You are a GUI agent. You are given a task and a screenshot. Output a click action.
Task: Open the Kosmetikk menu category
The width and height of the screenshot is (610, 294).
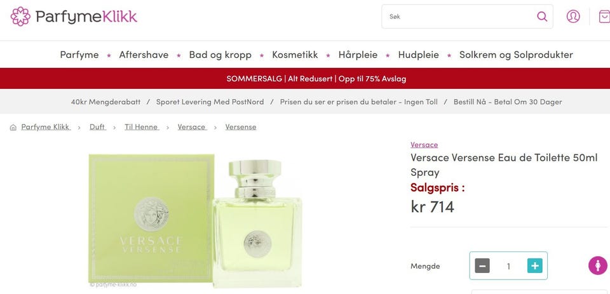pyautogui.click(x=295, y=55)
